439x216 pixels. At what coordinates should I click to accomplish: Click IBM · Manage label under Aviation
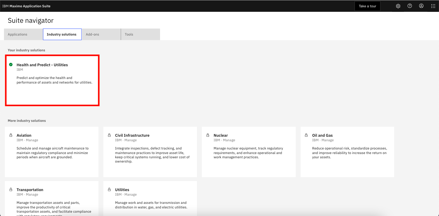tap(27, 140)
